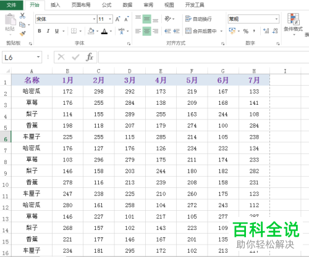Switch to the 公式 tab
The height and width of the screenshot is (257, 309).
[x=106, y=5]
